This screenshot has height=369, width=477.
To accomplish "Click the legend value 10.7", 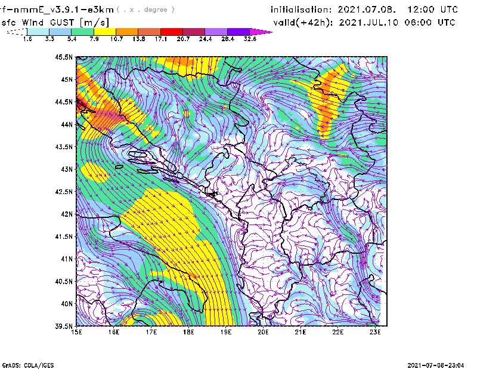I will point(116,39).
